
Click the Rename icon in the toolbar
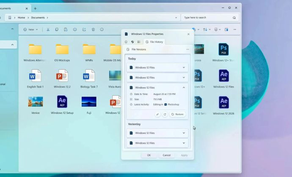(75, 29)
